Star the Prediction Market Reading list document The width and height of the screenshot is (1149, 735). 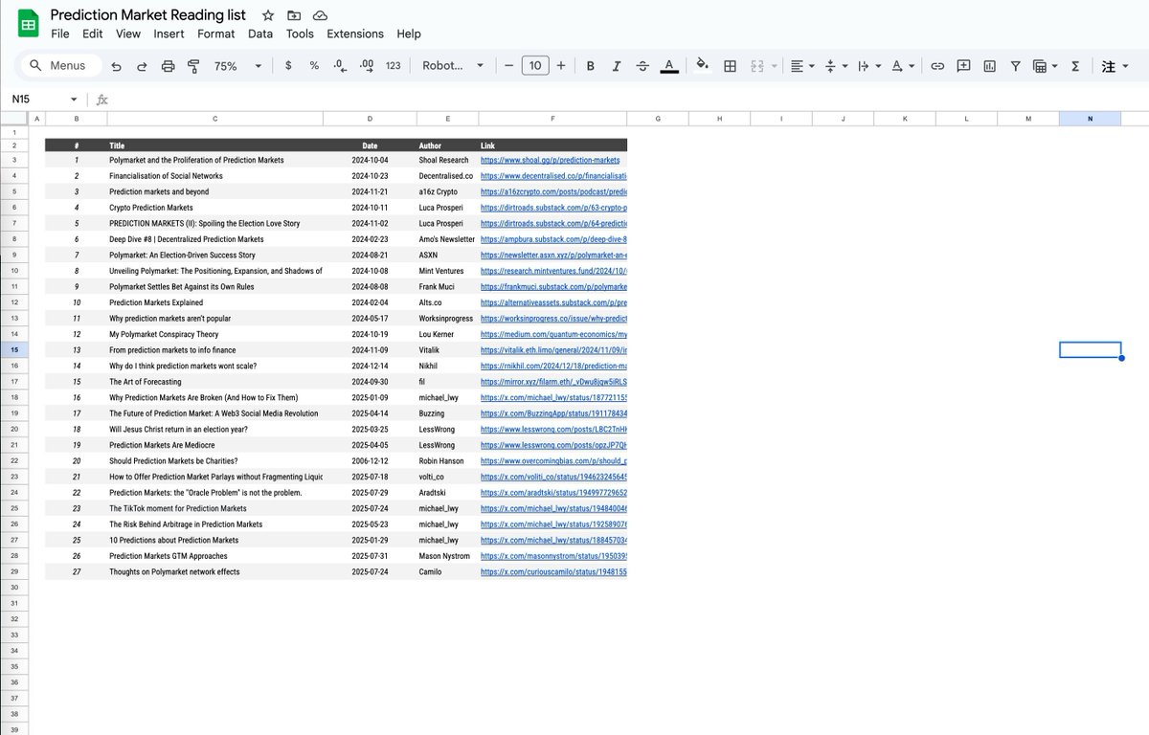tap(268, 15)
